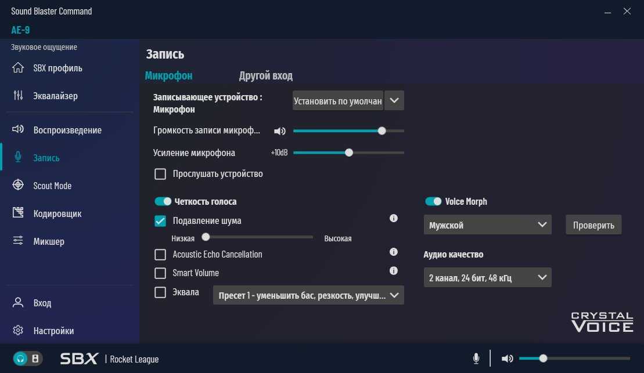Enable Прослушать устройство checkbox
This screenshot has height=373, width=644.
160,174
